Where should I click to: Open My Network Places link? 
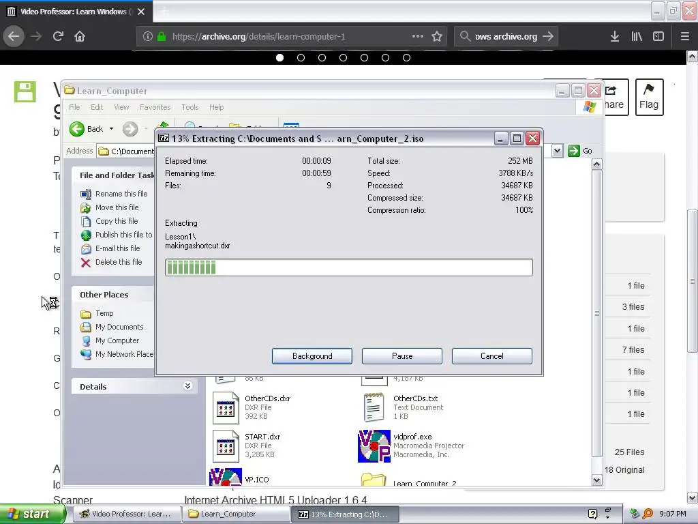click(x=117, y=354)
